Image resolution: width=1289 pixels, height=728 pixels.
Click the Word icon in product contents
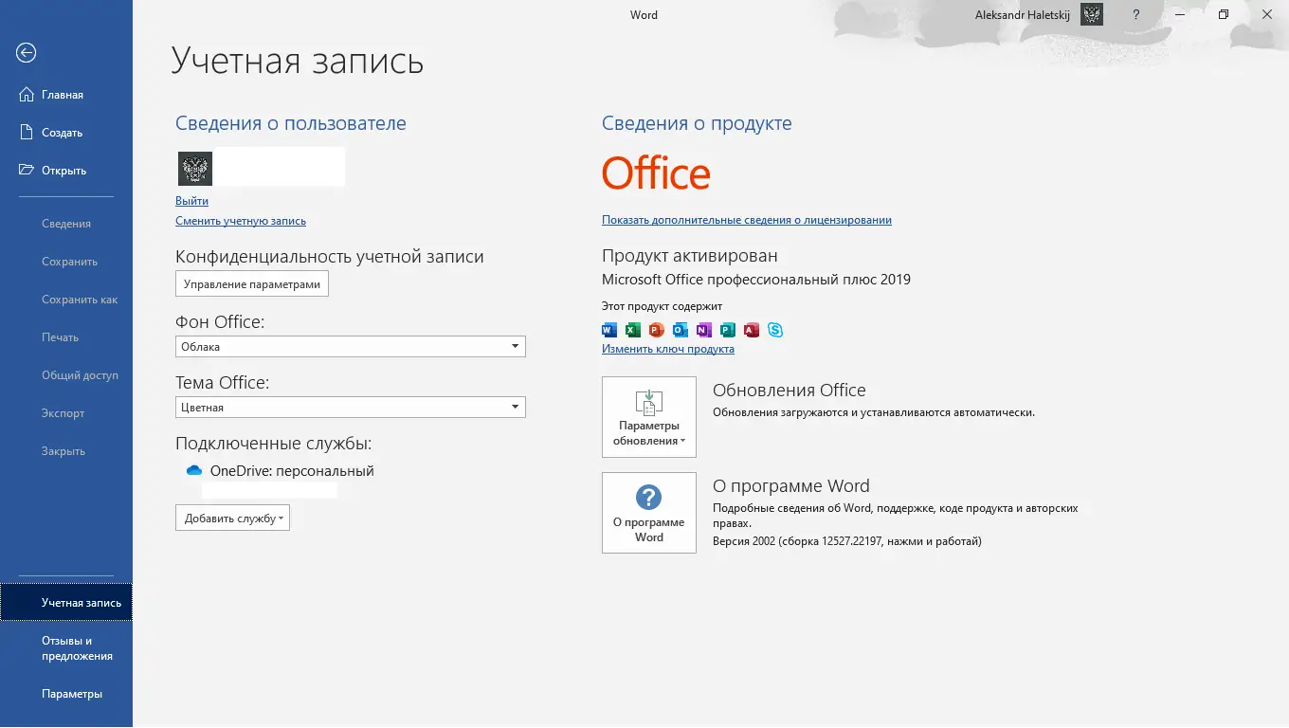coord(609,330)
